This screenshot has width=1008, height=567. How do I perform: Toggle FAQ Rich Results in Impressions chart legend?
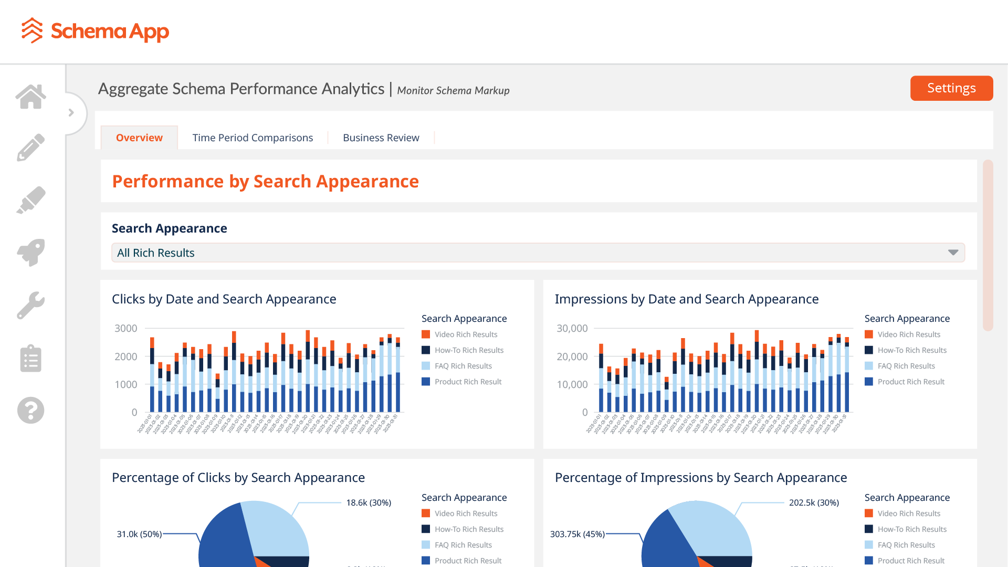906,366
